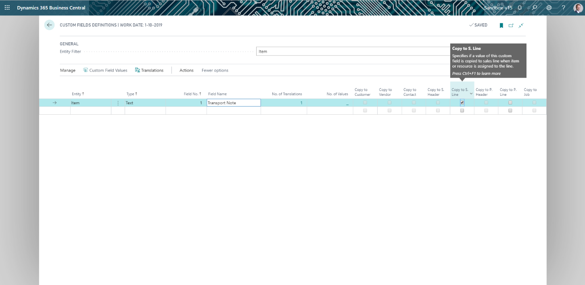This screenshot has width=585, height=285.
Task: Open the Copy to S. Line column dropdown
Action: click(471, 94)
